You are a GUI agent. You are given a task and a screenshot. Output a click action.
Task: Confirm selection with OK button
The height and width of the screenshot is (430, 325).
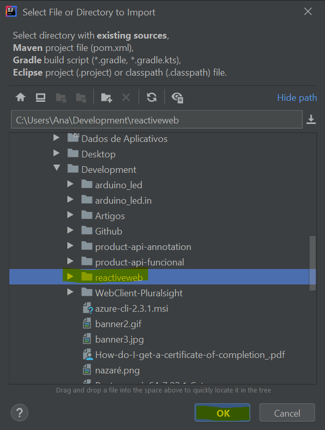click(223, 413)
